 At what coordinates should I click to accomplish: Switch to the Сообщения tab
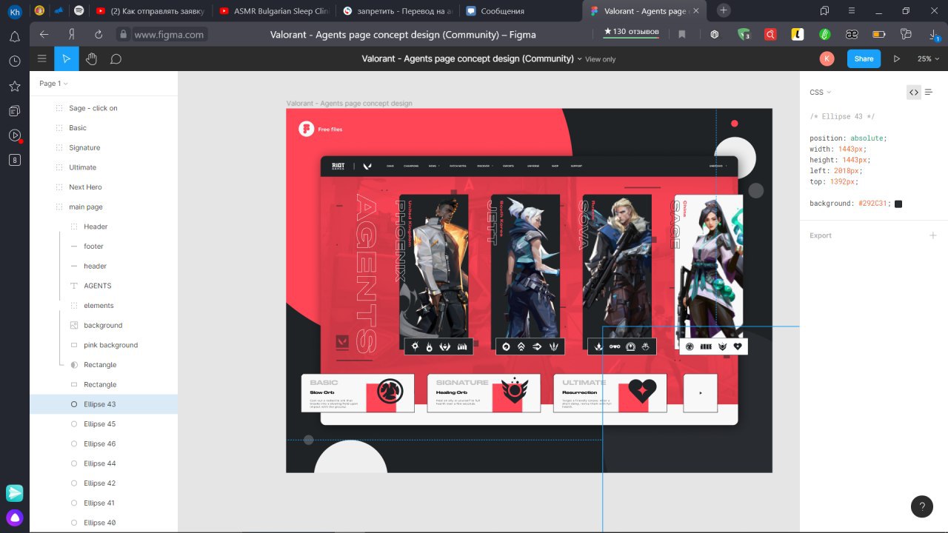(x=521, y=11)
